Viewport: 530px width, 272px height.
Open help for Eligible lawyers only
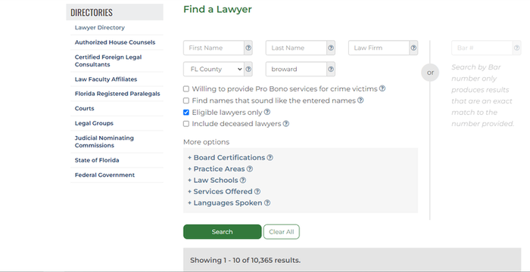click(x=267, y=112)
